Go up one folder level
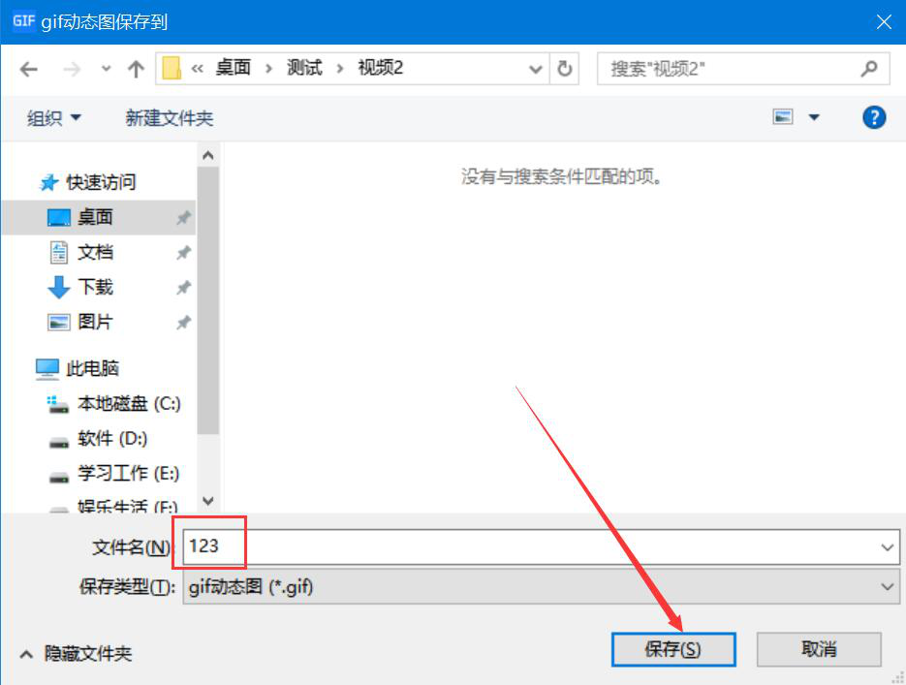The image size is (906, 685). tap(136, 70)
